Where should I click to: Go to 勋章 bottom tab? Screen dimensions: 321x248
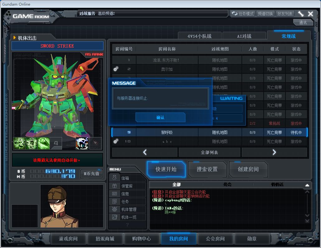[x=252, y=239]
